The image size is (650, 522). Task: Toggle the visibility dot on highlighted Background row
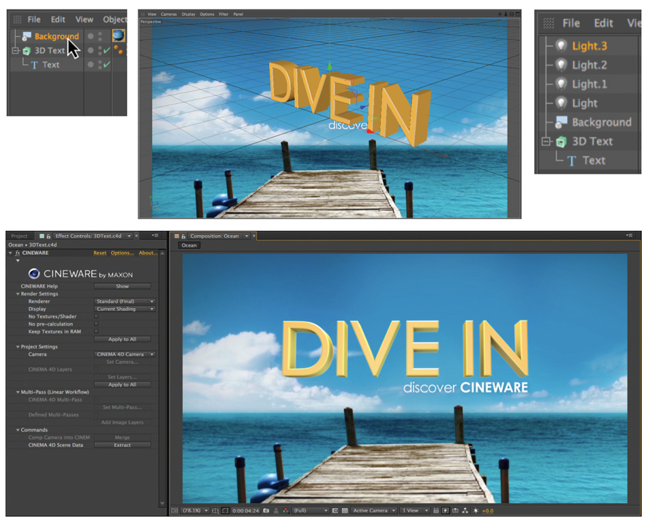(x=91, y=36)
